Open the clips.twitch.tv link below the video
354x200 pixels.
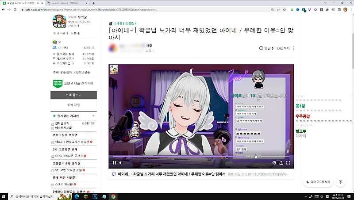(x=258, y=174)
